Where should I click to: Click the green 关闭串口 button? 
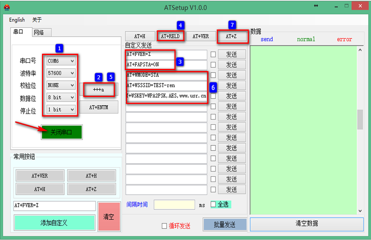click(62, 132)
